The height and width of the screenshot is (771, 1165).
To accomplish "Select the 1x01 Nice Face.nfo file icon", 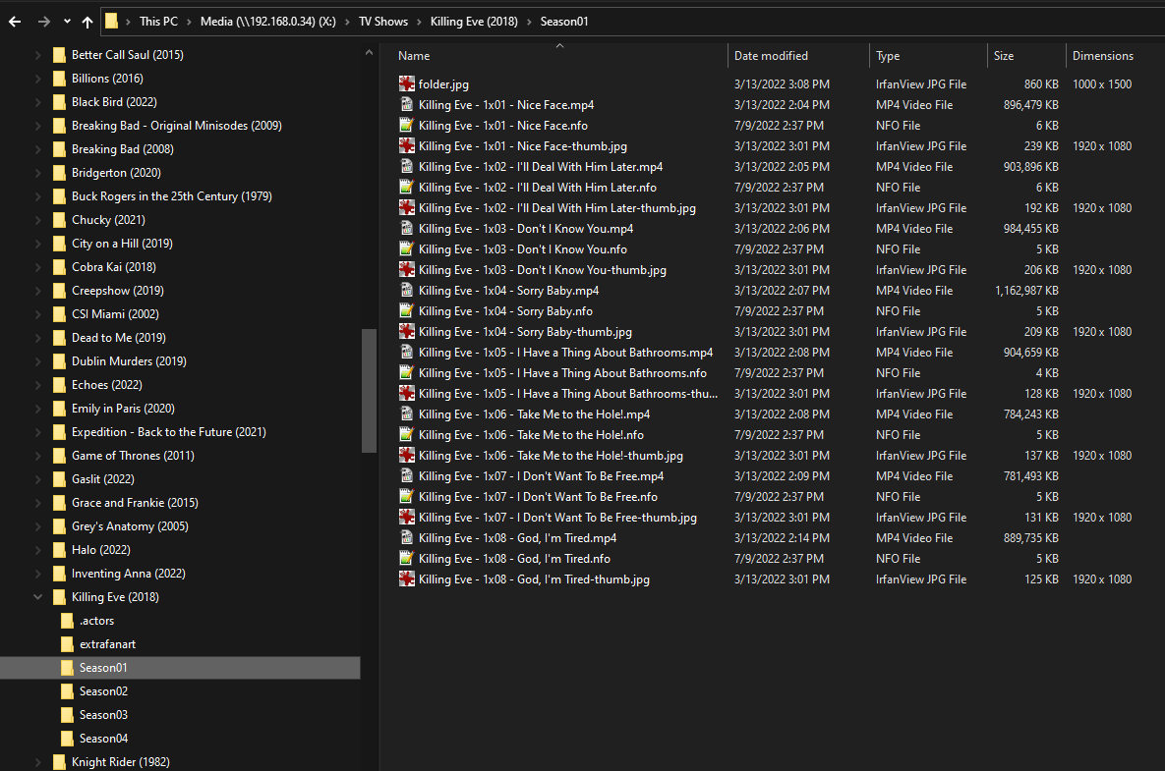I will [406, 126].
